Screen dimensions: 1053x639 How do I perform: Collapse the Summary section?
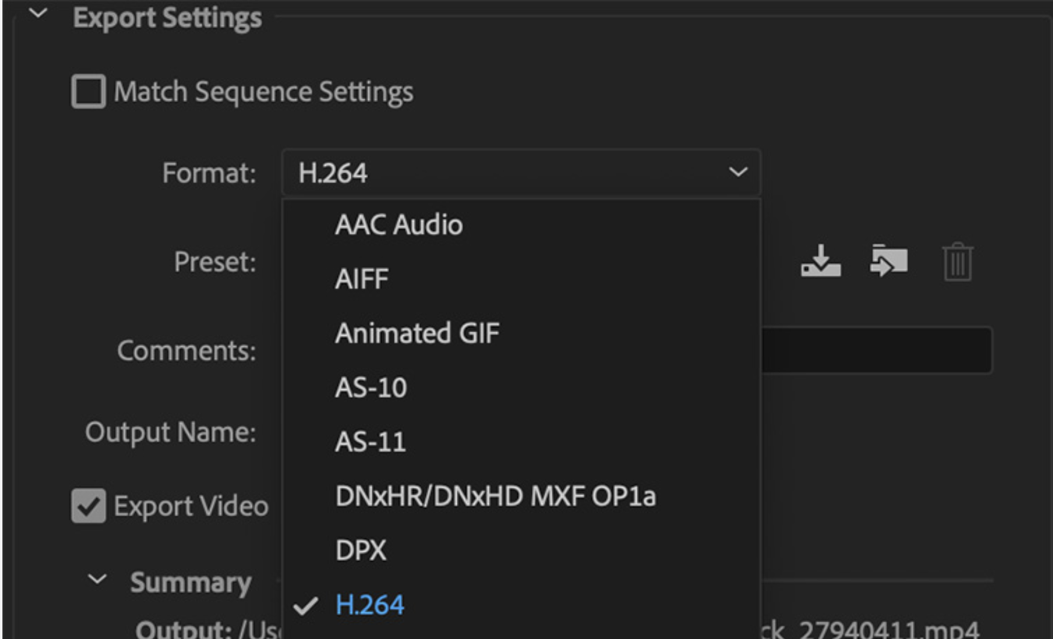coord(96,579)
